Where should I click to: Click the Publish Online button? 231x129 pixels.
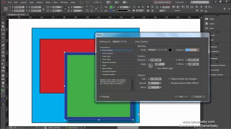coord(162,3)
